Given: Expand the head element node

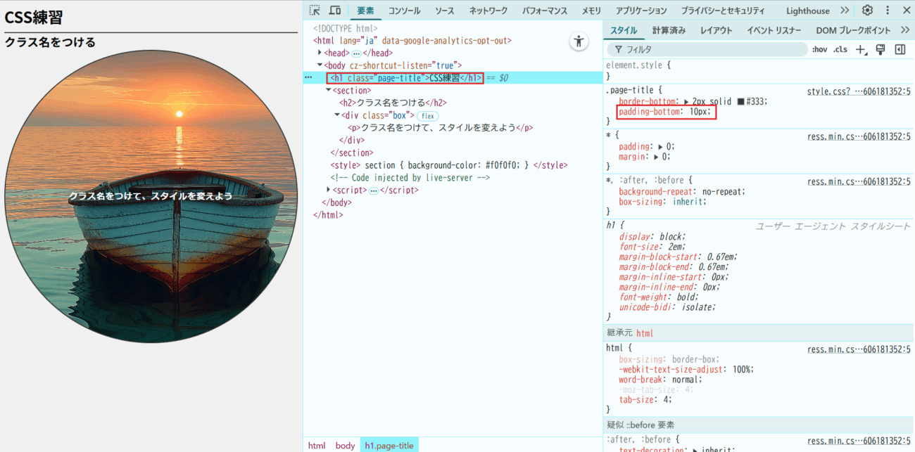Looking at the screenshot, I should (x=320, y=53).
